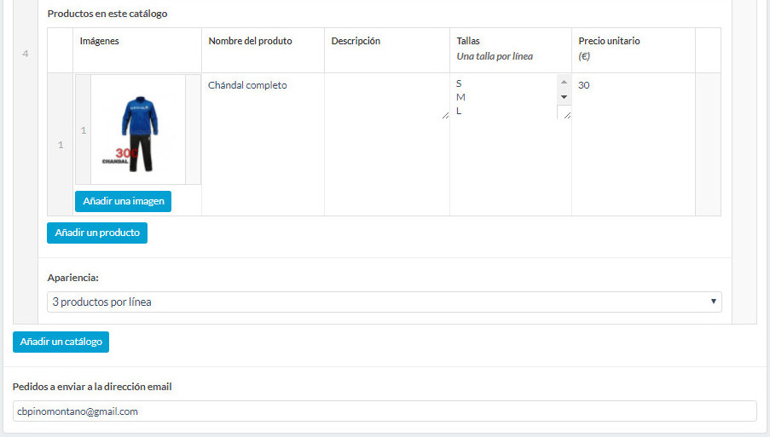Click the 'Chándal completo' product name field
This screenshot has height=437, width=770.
pyautogui.click(x=263, y=85)
